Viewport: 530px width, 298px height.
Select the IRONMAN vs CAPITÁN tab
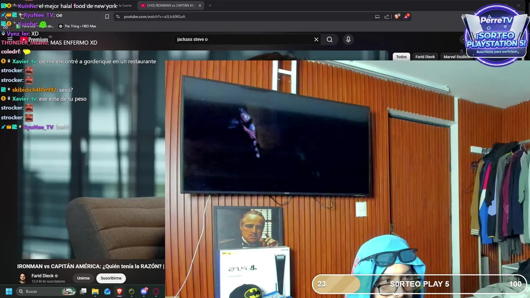tap(171, 5)
